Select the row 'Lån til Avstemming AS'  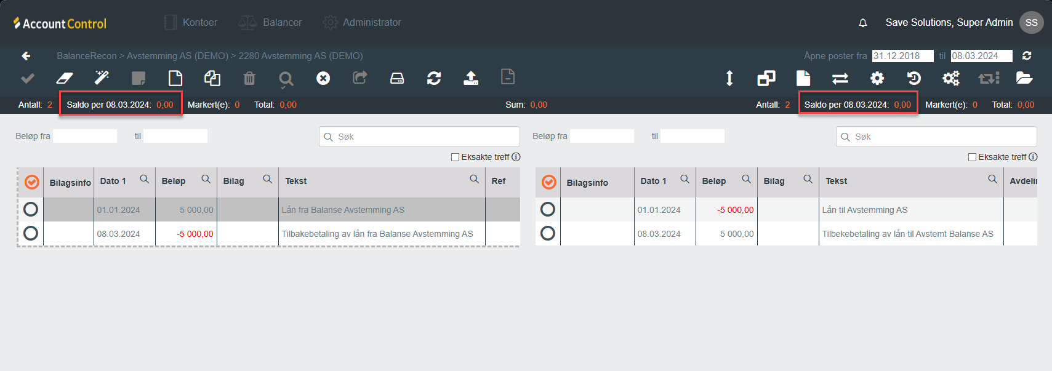point(548,210)
